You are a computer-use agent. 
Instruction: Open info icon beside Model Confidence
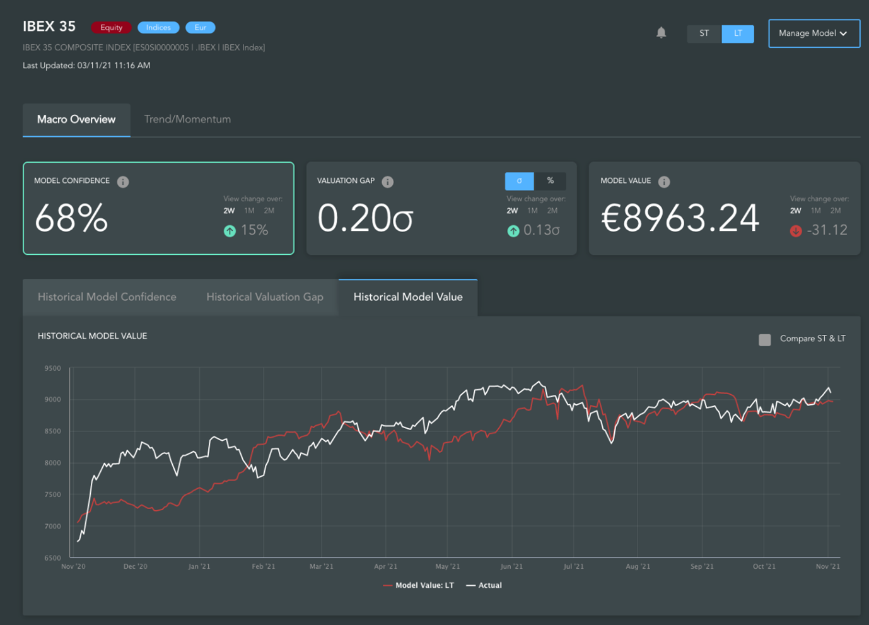click(x=123, y=182)
